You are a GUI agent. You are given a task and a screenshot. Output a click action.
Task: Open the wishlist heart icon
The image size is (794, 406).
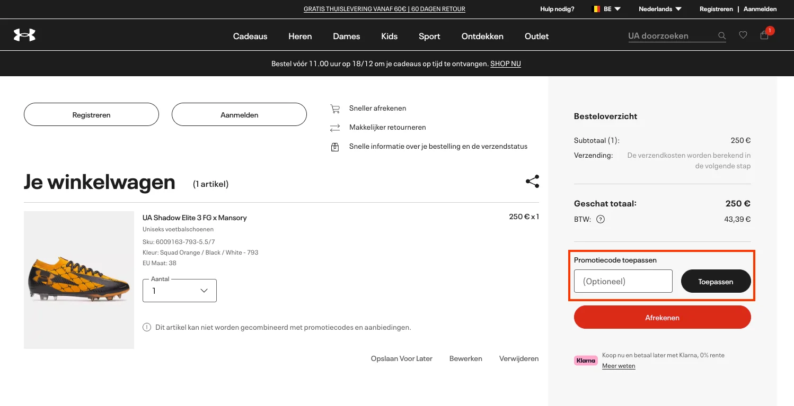click(743, 34)
